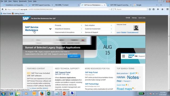Click the Firefox back arrow button
The width and height of the screenshot is (170, 96).
click(2, 9)
